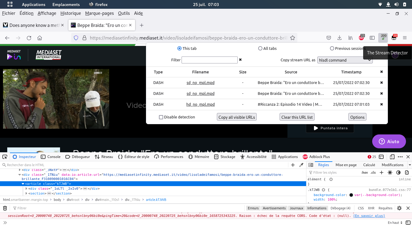Open the Débogueur devtools tab
The height and width of the screenshot is (232, 412).
point(78,157)
